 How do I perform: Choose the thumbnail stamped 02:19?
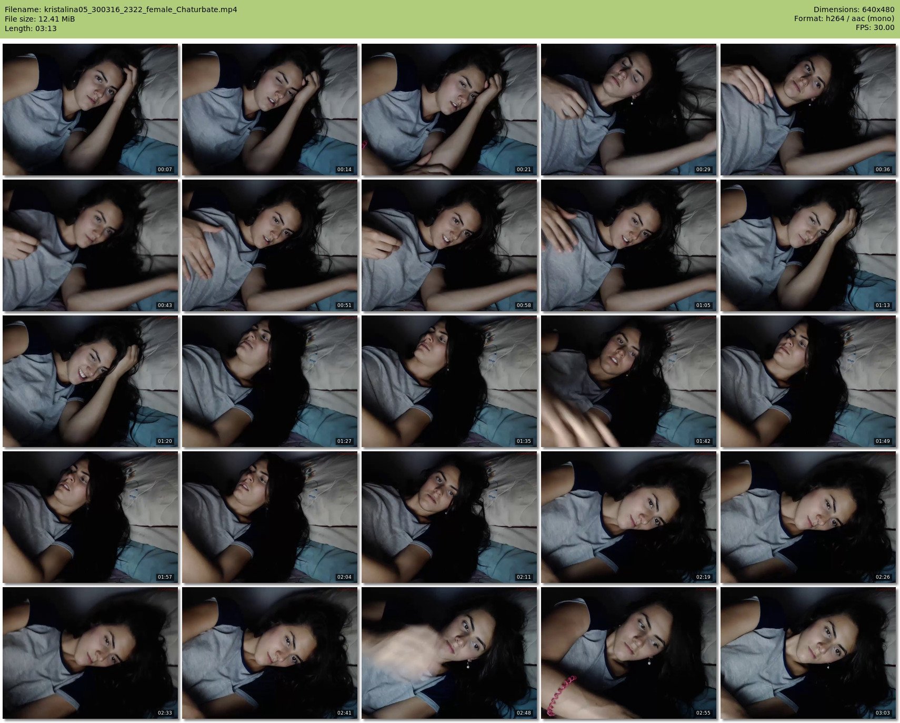pos(628,517)
